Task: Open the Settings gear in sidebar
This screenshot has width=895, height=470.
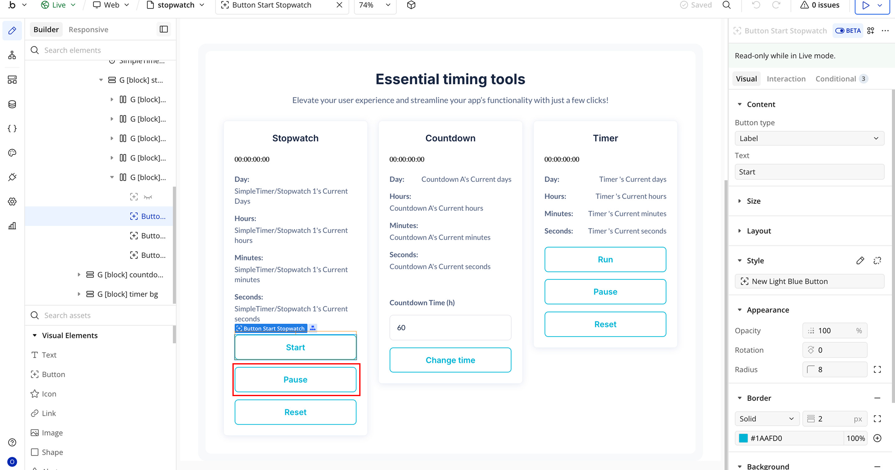Action: [12, 201]
